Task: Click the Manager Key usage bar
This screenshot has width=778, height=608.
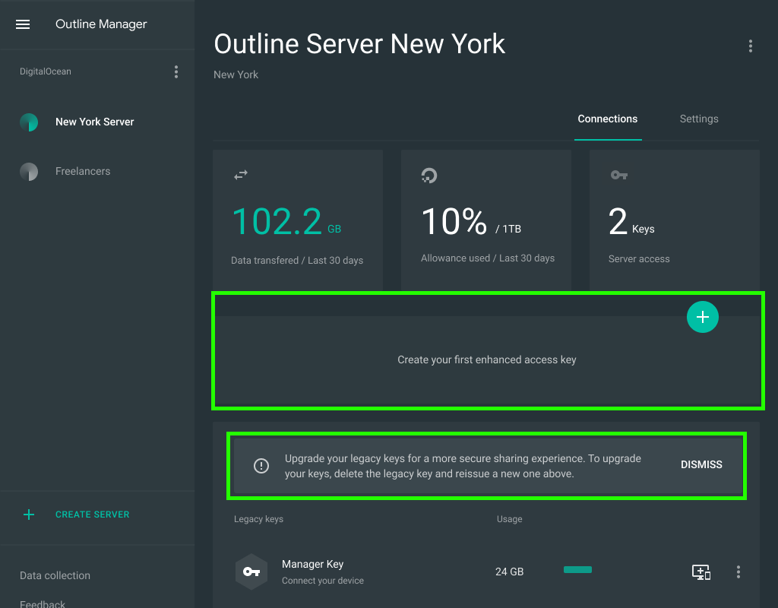Action: (x=577, y=570)
